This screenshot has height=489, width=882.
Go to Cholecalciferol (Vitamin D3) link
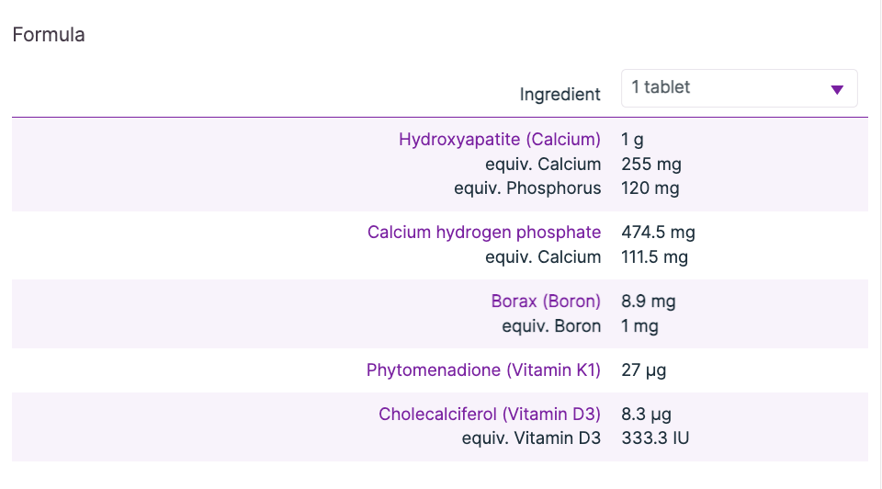489,415
